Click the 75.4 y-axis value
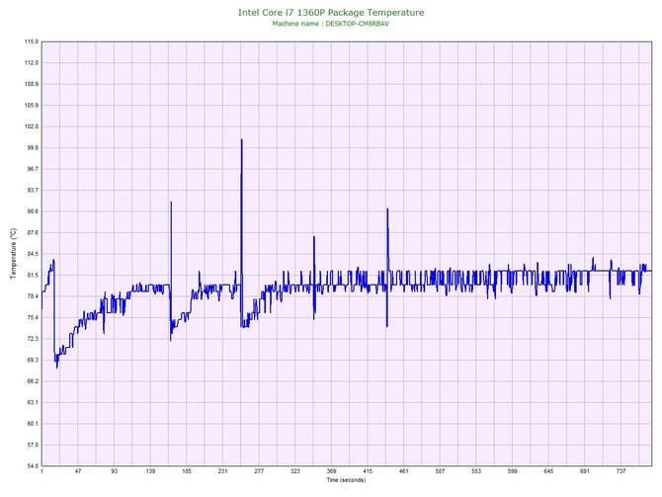 pos(33,317)
